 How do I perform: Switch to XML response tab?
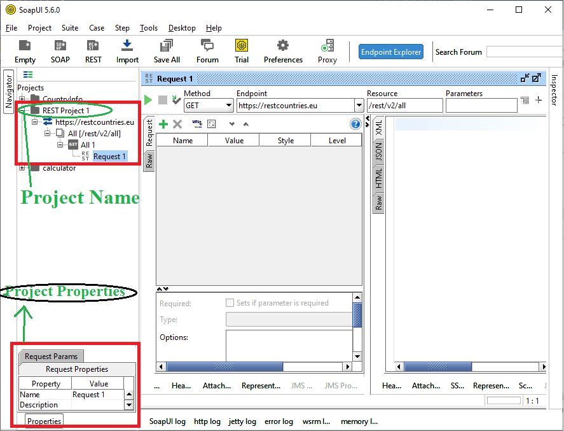click(378, 128)
